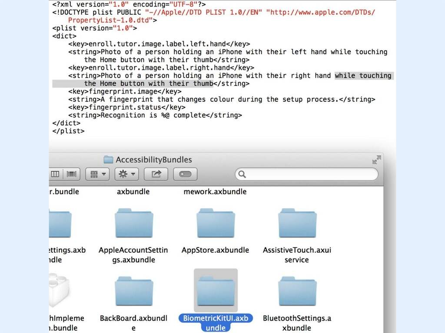Click the enroll.tutor.image.label.right.hand key line
The height and width of the screenshot is (333, 445).
(x=161, y=68)
